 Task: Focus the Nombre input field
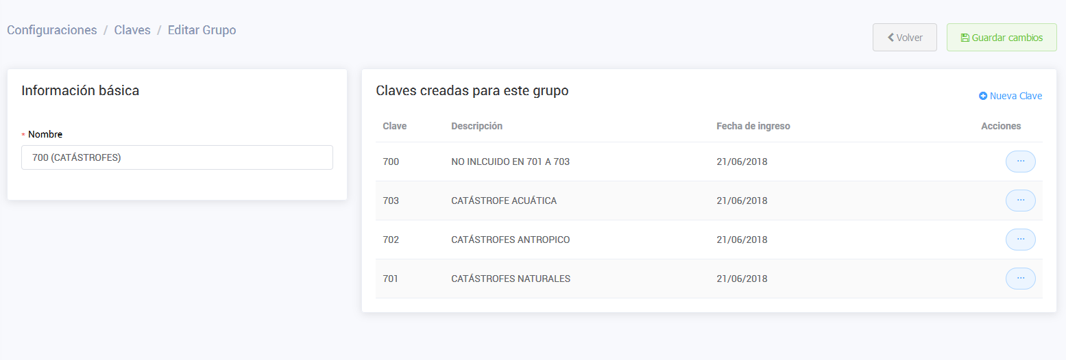coord(177,157)
